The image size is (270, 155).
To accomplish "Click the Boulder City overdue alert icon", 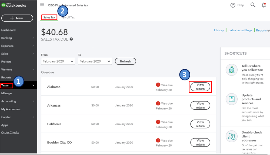I will click(x=158, y=140).
